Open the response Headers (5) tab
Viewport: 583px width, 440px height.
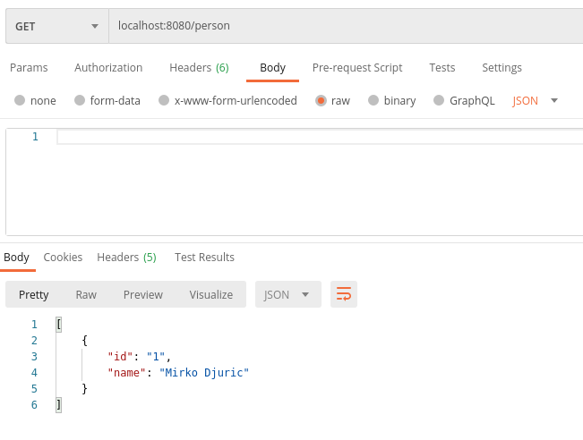[126, 257]
